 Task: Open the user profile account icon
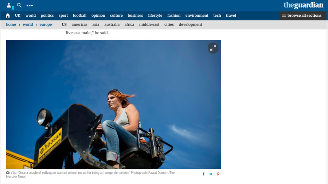9,5
